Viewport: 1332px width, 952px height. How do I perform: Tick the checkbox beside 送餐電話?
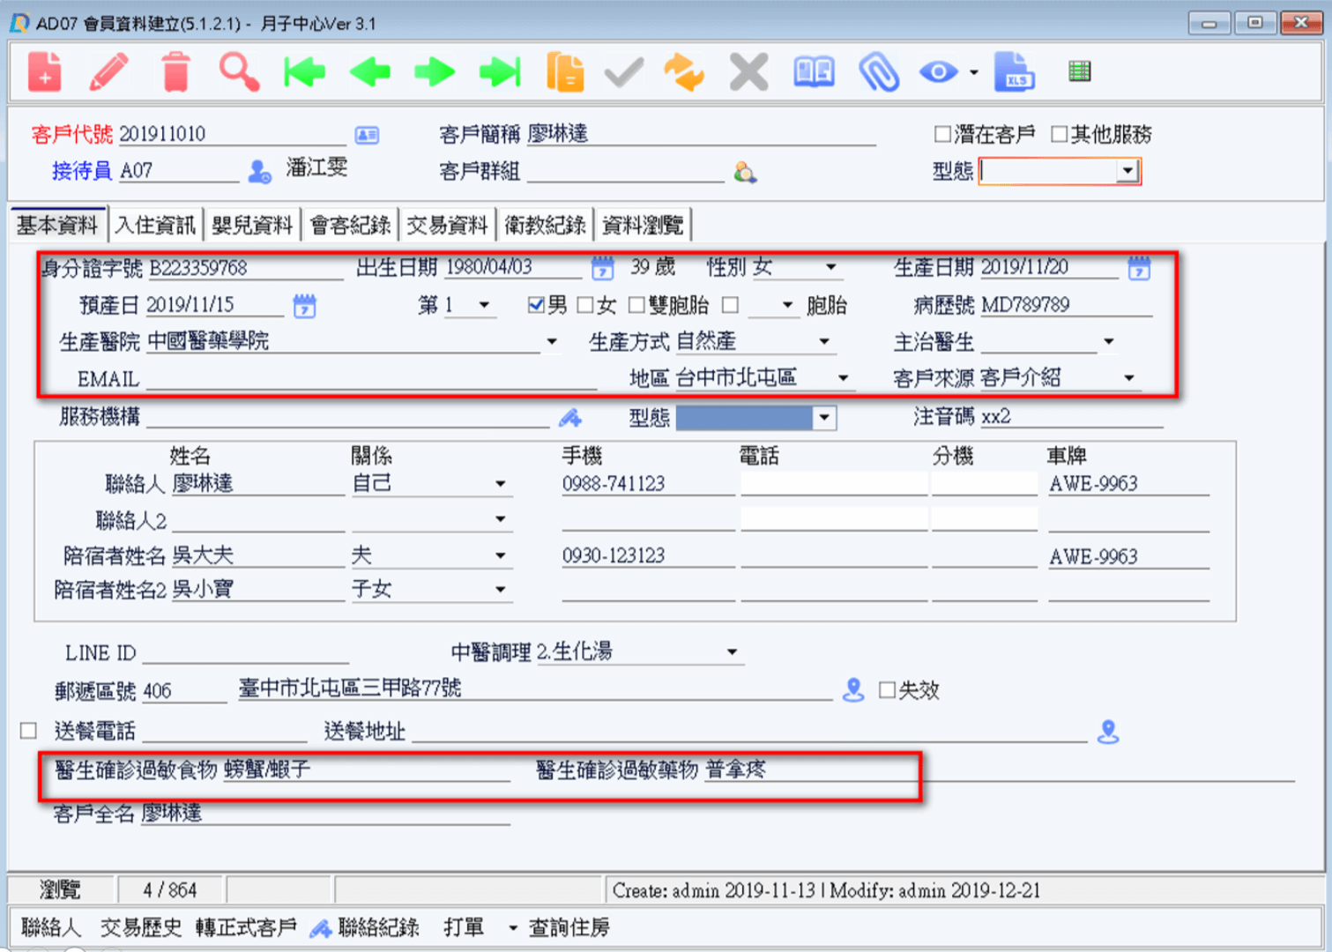(x=28, y=730)
